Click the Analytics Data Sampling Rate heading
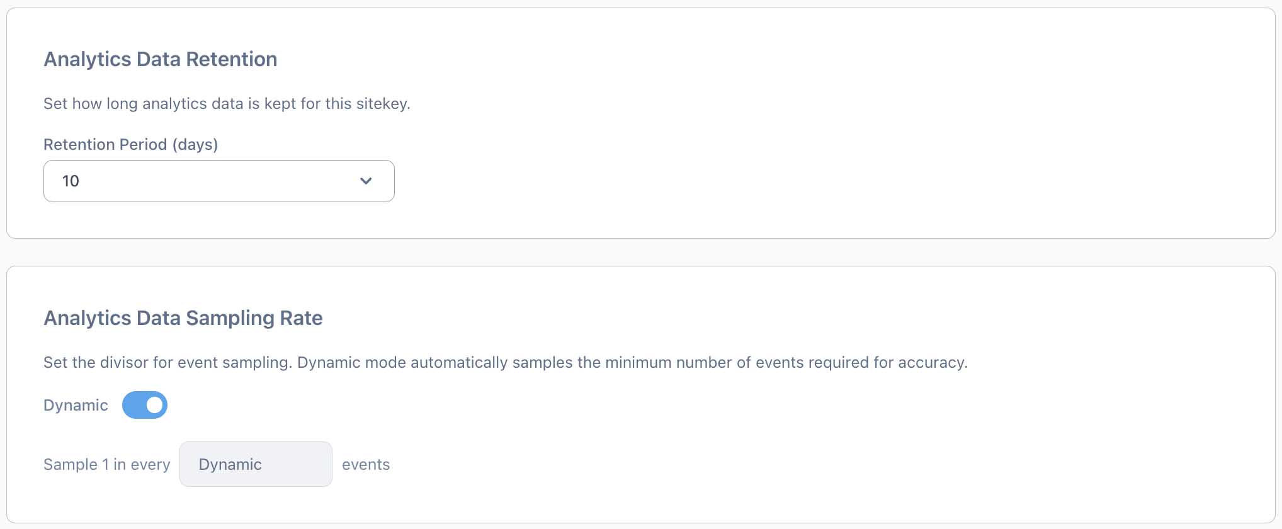The image size is (1282, 529). click(x=183, y=318)
